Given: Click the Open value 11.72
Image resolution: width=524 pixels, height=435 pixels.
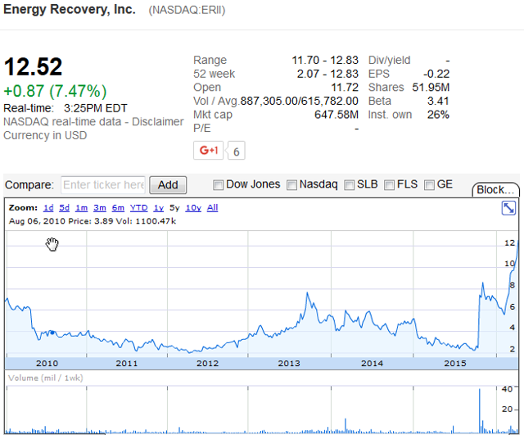Looking at the screenshot, I should click(345, 88).
